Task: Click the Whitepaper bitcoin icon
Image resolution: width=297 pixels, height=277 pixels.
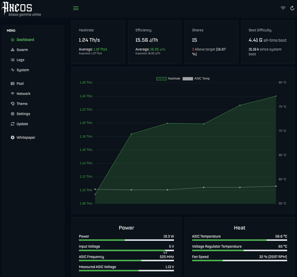Action: tap(13, 137)
